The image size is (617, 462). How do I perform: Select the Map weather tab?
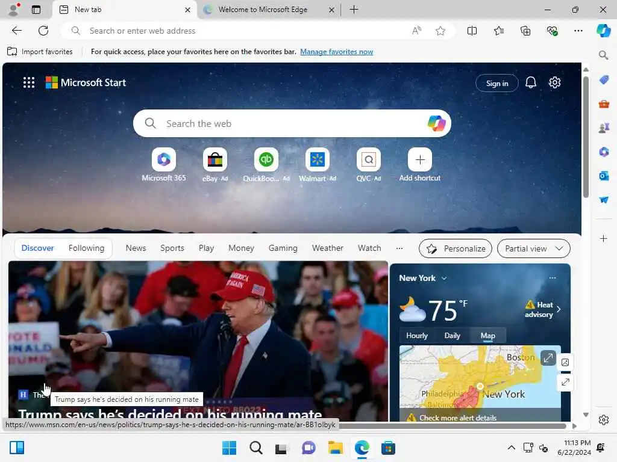[487, 336]
